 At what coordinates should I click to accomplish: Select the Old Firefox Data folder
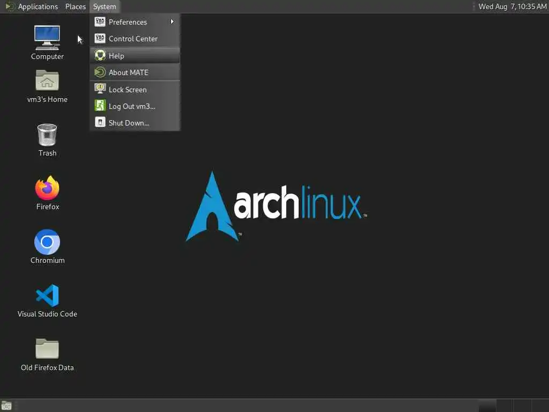pos(47,348)
